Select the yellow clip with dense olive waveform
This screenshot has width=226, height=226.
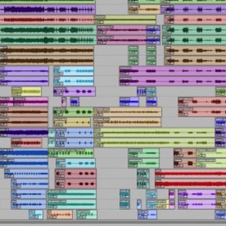coord(26,92)
